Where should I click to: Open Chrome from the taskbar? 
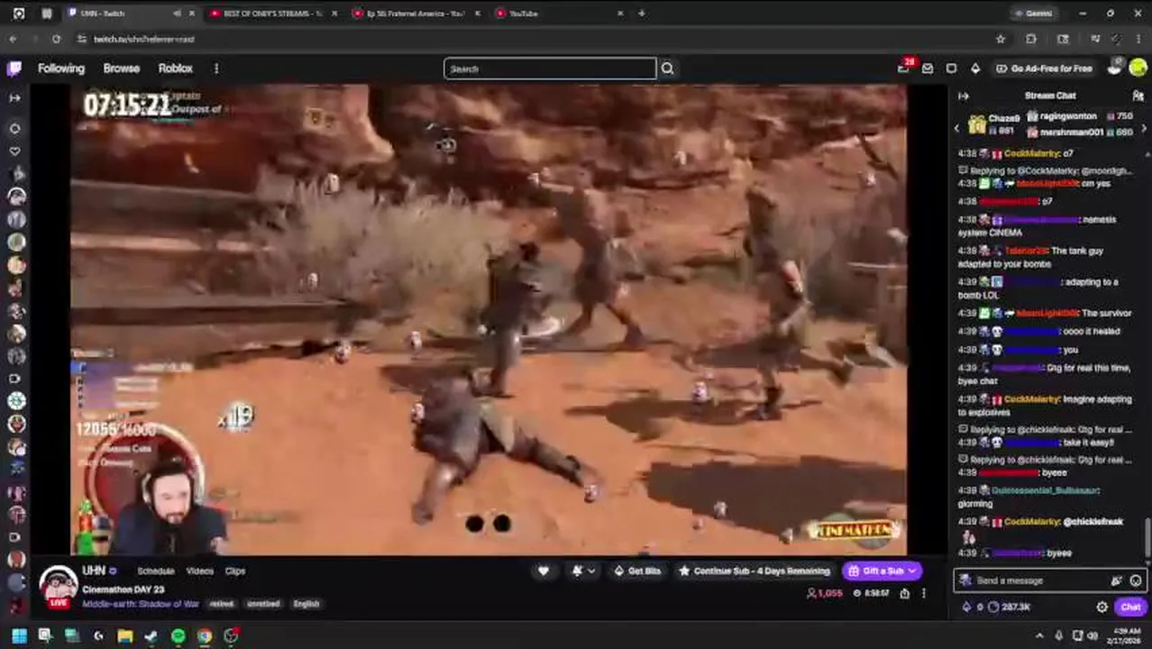click(205, 636)
